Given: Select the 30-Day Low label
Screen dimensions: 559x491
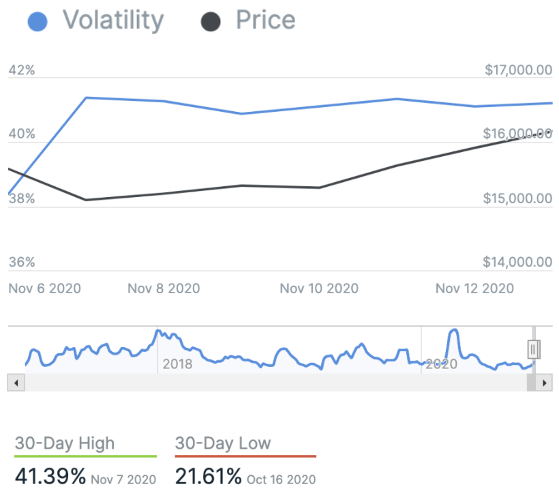Looking at the screenshot, I should pos(223,443).
